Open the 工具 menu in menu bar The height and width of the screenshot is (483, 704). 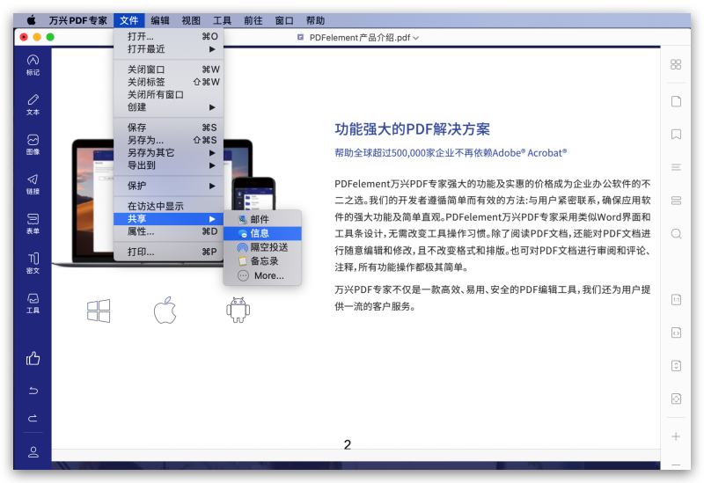[x=222, y=20]
